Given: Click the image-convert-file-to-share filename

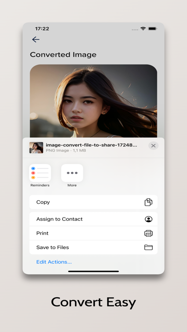Looking at the screenshot, I should click(92, 145).
